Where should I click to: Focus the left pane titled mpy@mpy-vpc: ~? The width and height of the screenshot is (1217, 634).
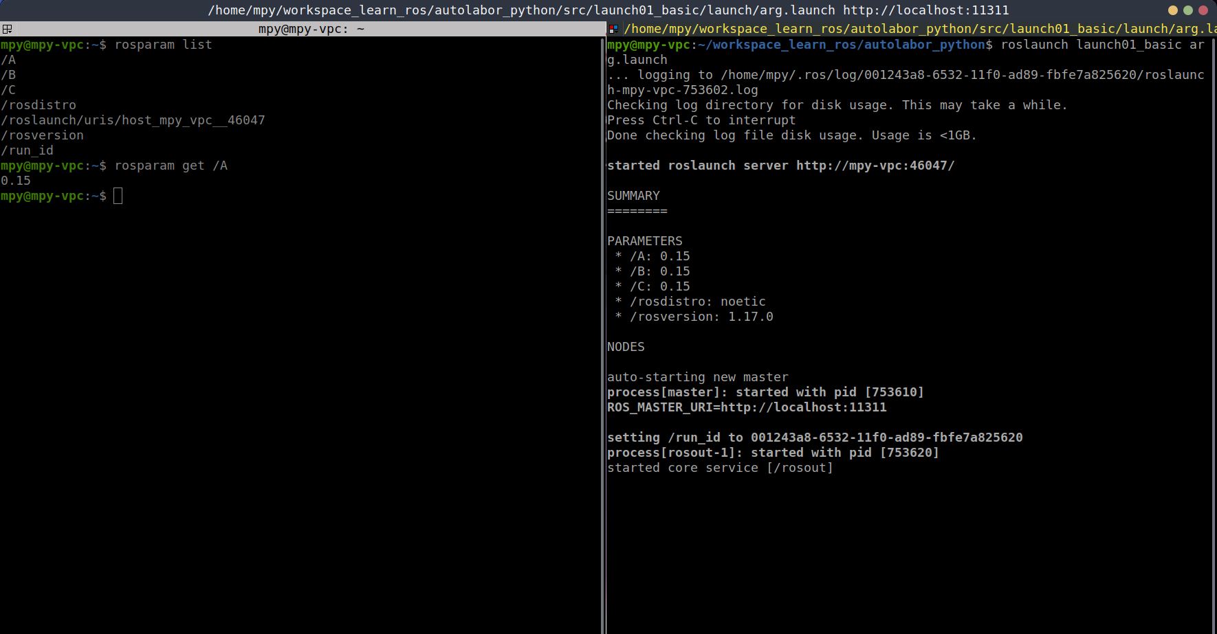[x=311, y=29]
